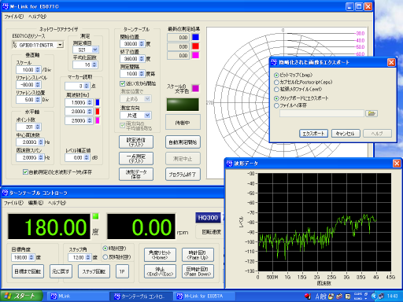403x302 pixels.
Task: Switch to the turntable controller taskbar item
Action: point(142,296)
